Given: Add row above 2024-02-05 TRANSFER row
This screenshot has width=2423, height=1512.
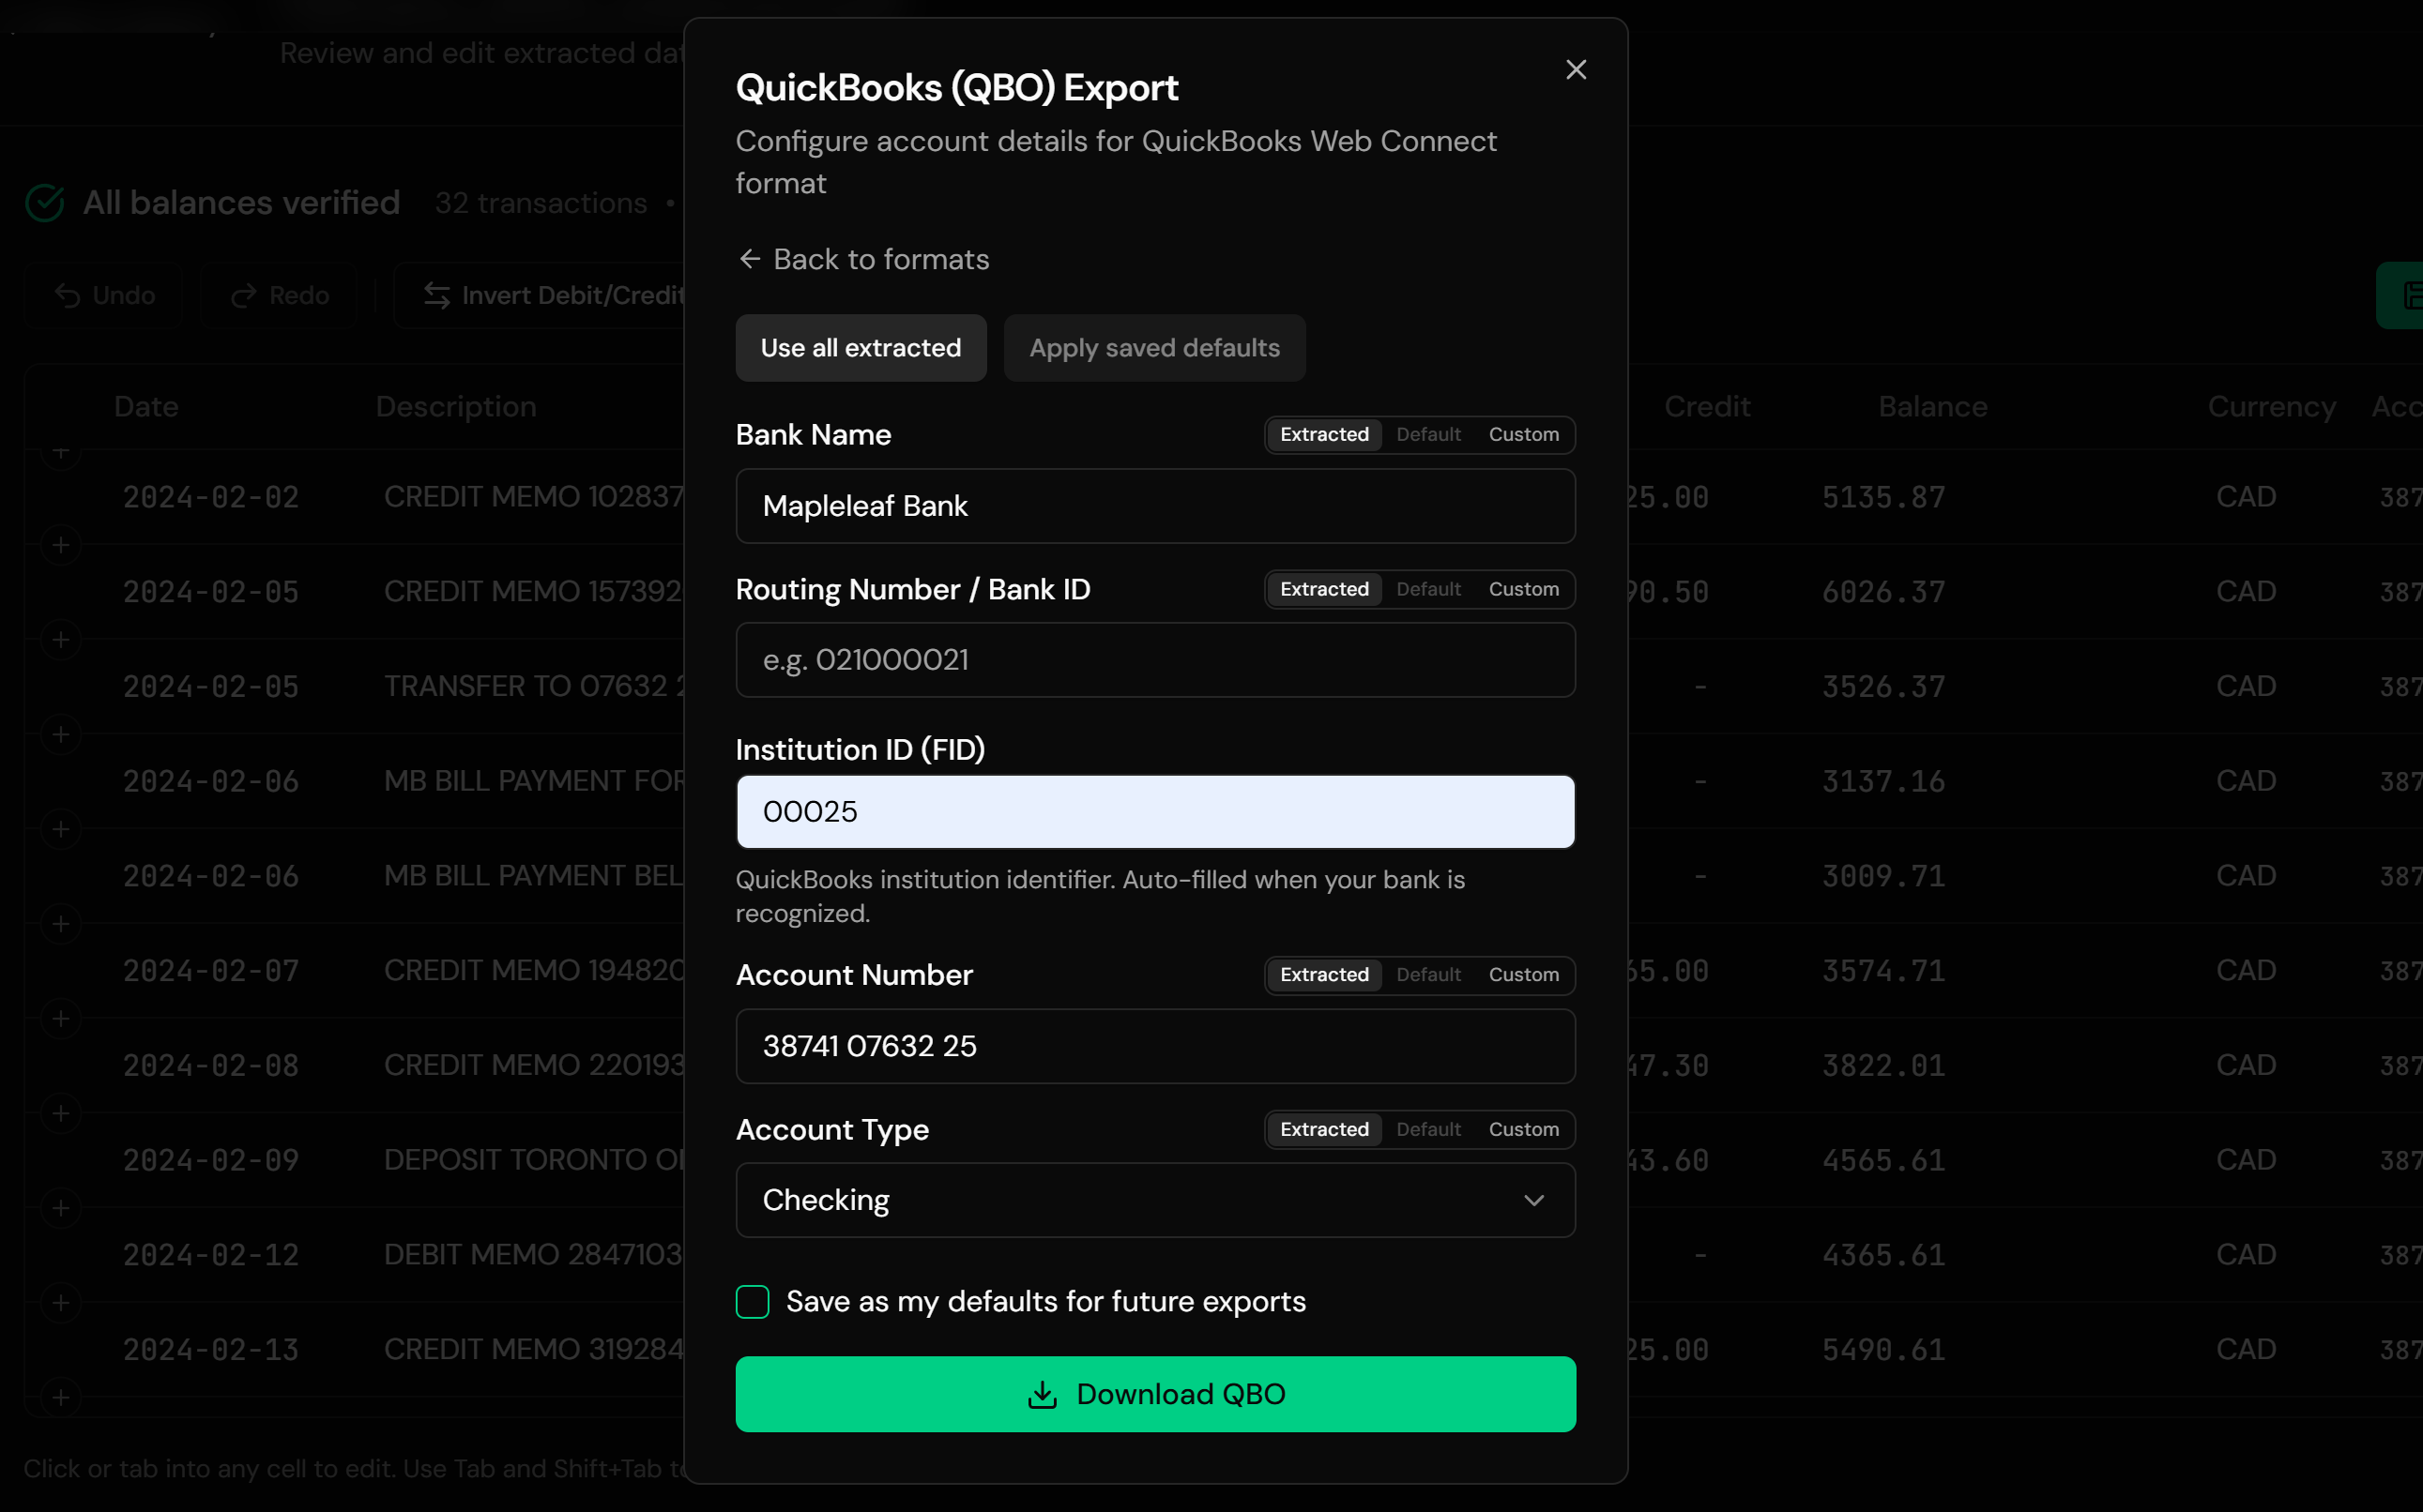Looking at the screenshot, I should pos(61,640).
